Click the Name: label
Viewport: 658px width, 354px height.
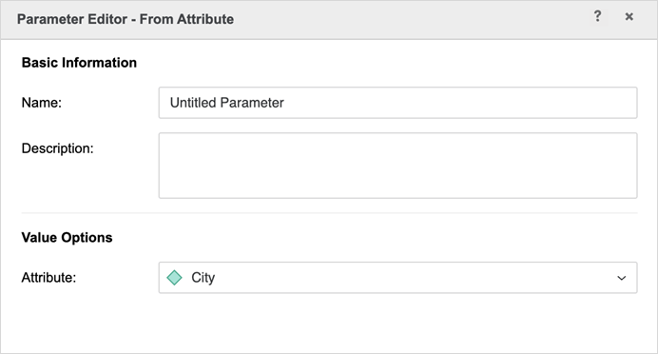pos(42,103)
